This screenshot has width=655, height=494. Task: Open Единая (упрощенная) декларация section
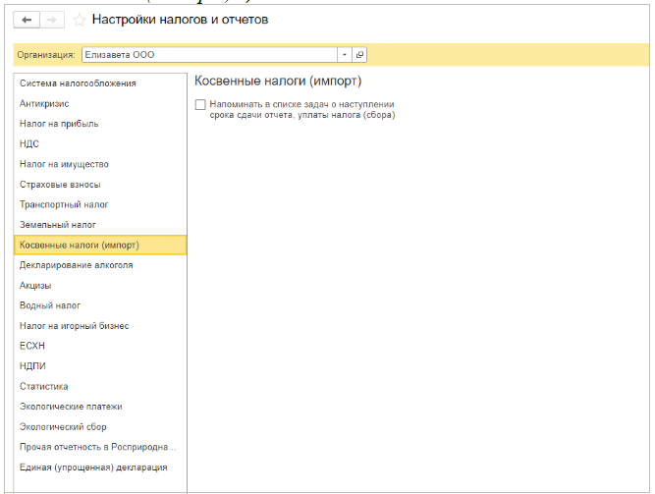93,467
